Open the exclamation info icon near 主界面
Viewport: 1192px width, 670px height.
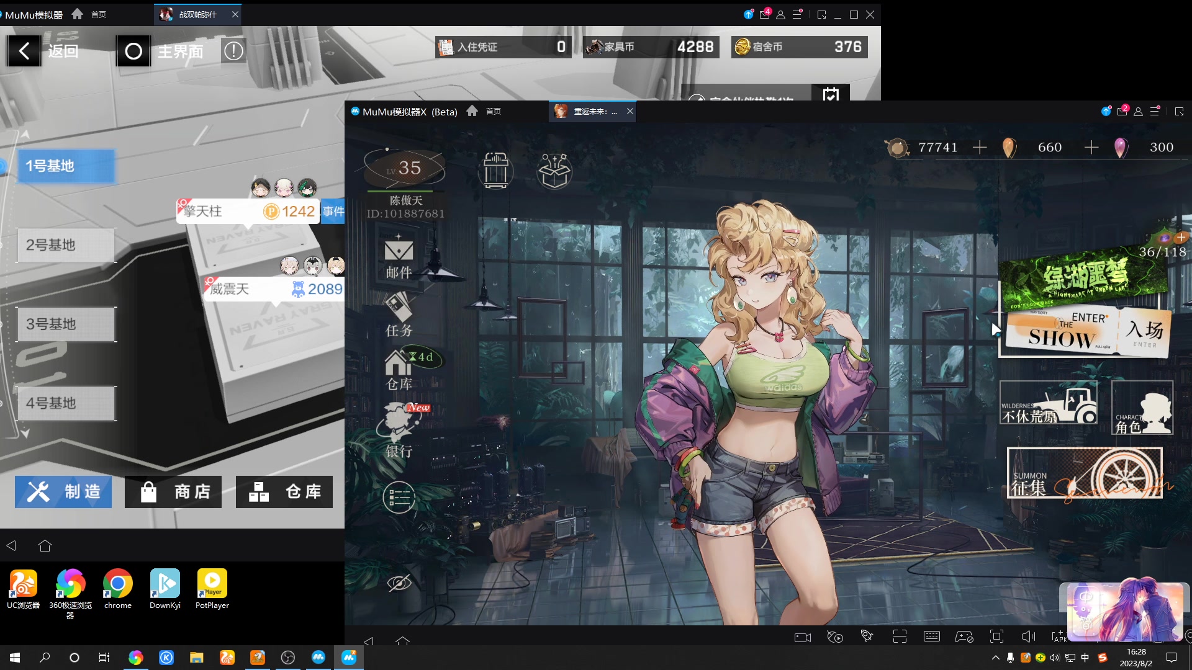tap(233, 51)
